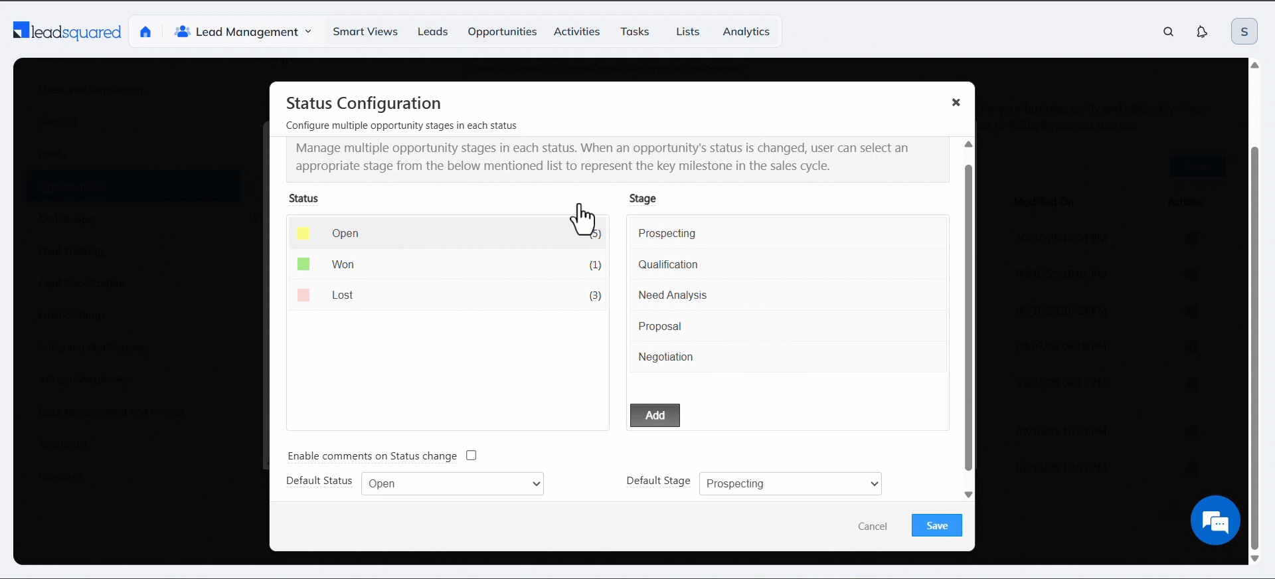Click the Lead Management people icon
Screen dimensions: 1275x579
182,32
